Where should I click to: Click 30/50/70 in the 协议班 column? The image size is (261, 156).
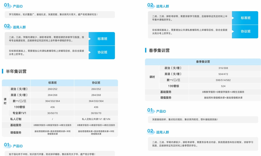click(96, 113)
